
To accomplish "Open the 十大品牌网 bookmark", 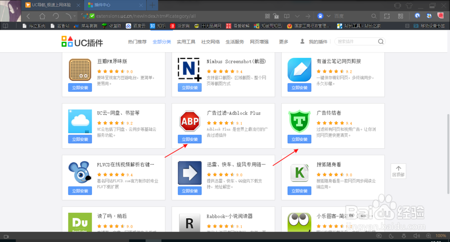I will point(208,26).
